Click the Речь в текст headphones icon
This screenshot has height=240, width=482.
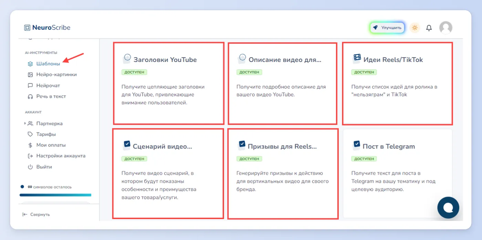[x=30, y=96]
